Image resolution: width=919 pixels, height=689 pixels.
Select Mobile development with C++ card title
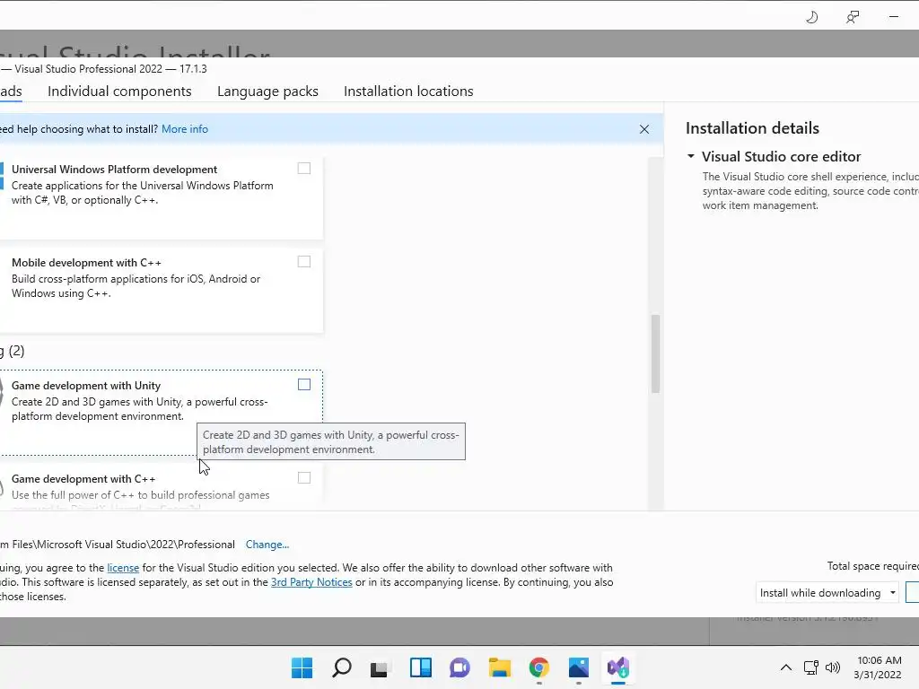(x=86, y=263)
